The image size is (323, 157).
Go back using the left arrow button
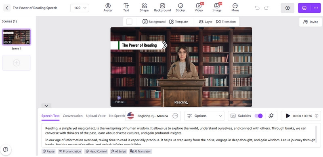click(7, 8)
